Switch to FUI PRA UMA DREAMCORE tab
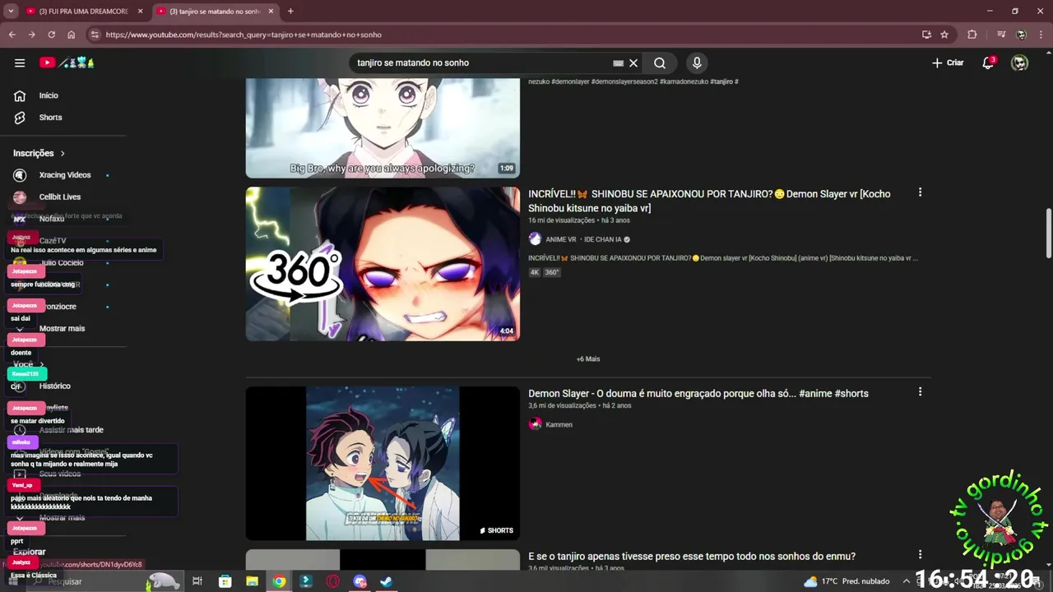 [82, 12]
